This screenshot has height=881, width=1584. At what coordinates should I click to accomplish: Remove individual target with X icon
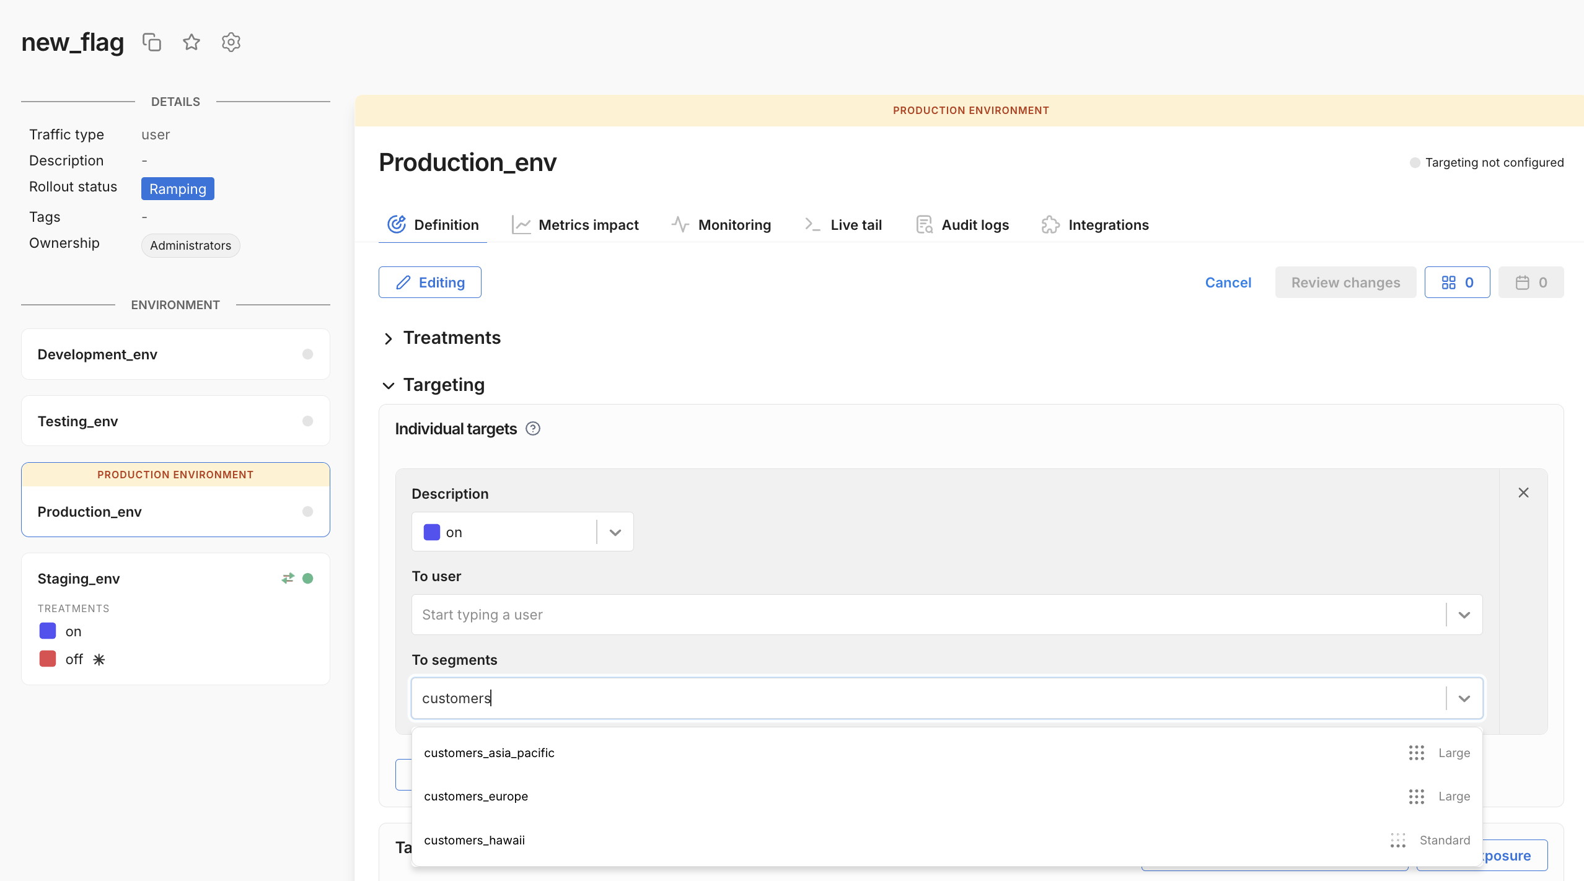[1523, 493]
